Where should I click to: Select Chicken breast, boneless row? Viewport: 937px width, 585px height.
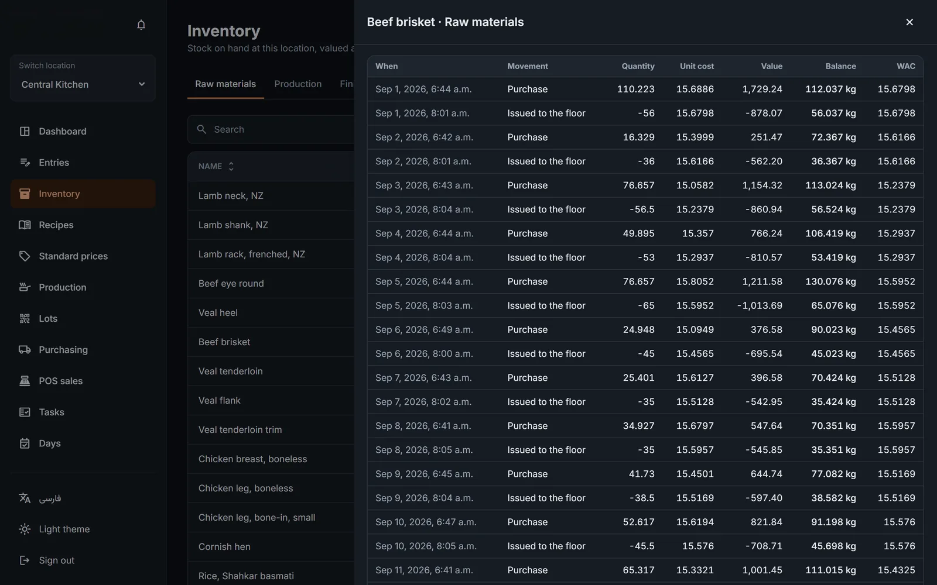(271, 459)
